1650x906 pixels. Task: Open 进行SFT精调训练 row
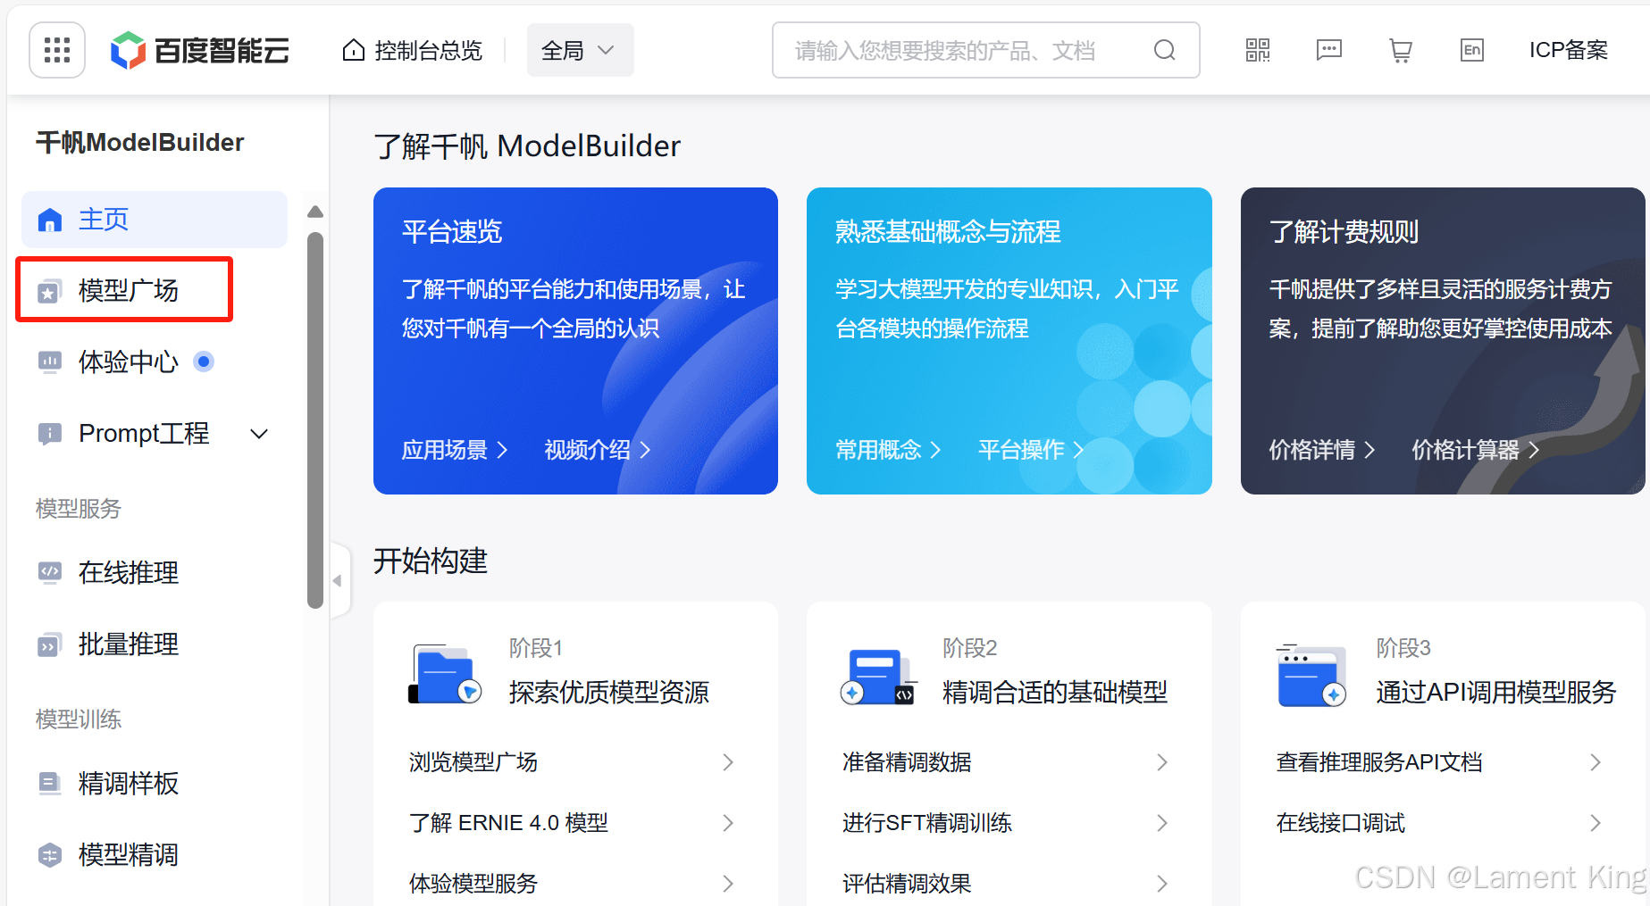click(1006, 822)
